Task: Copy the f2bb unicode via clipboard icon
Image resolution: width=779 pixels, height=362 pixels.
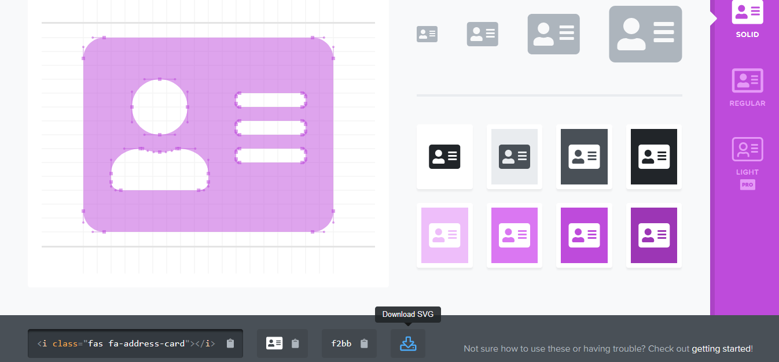Action: tap(364, 343)
